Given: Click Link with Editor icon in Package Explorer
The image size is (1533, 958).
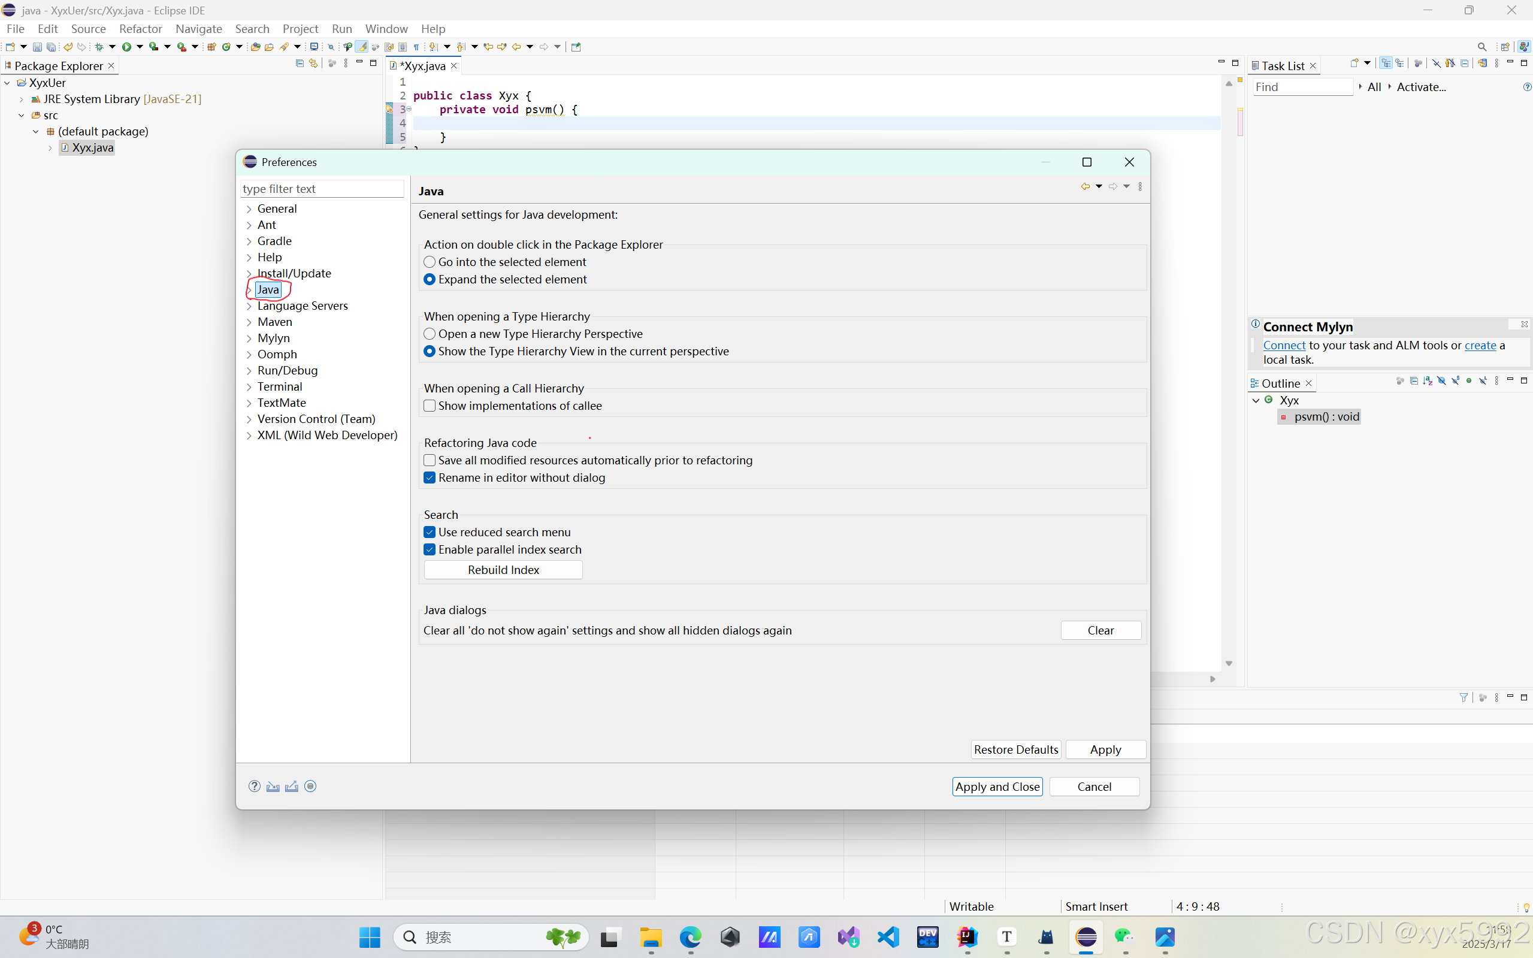Looking at the screenshot, I should coord(313,64).
